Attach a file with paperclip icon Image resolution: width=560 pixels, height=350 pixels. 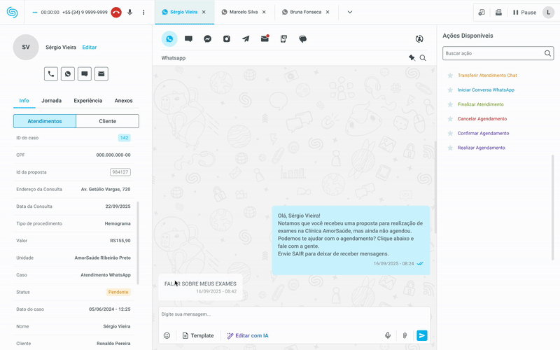point(405,336)
